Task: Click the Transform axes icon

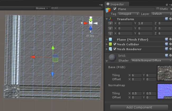Action: point(110,19)
